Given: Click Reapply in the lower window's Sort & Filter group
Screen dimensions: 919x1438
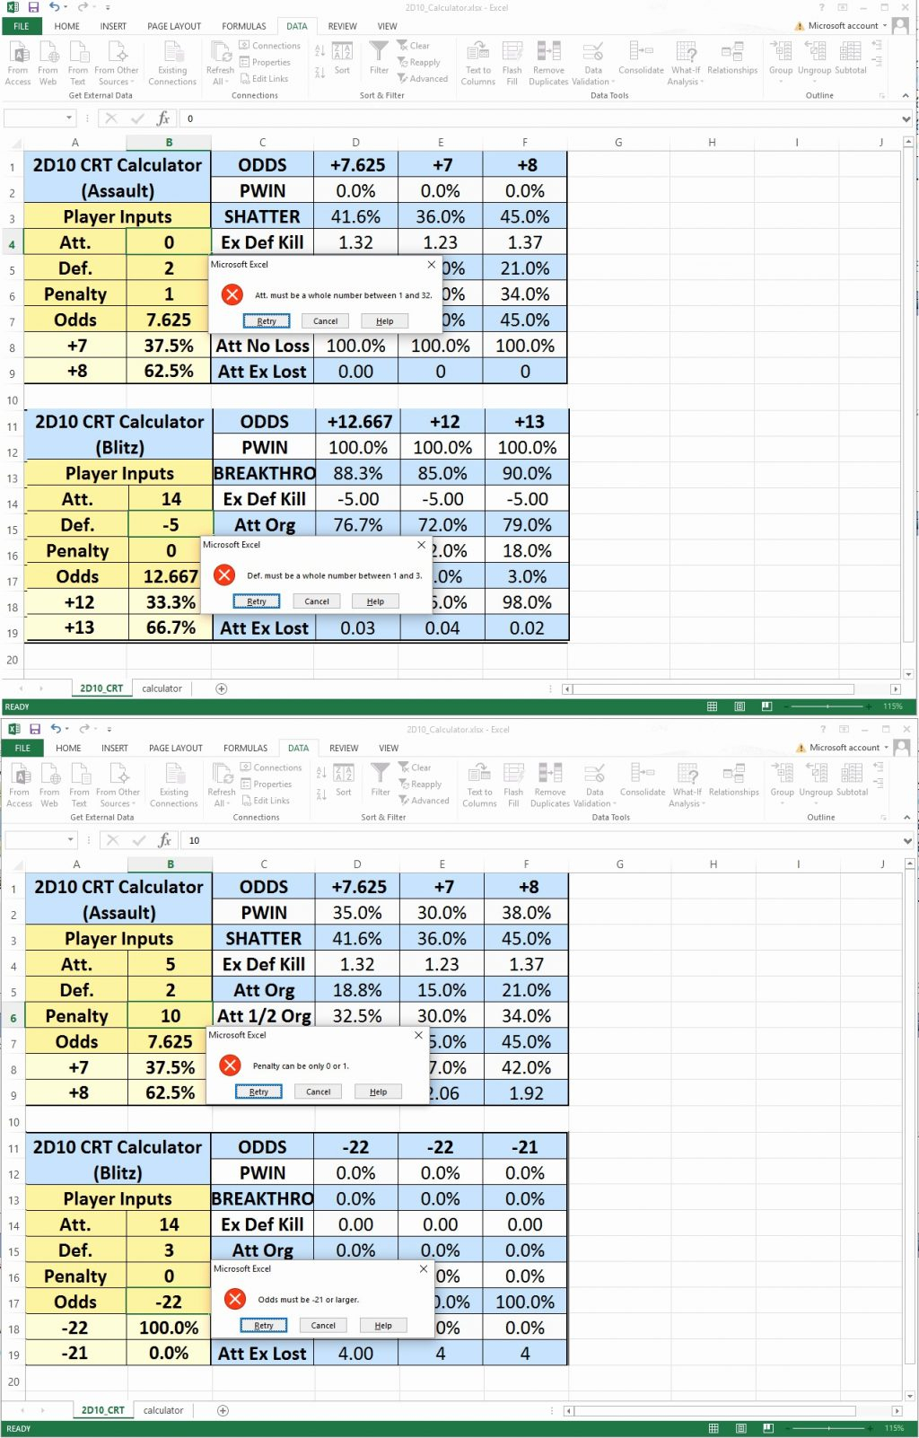Looking at the screenshot, I should 419,785.
